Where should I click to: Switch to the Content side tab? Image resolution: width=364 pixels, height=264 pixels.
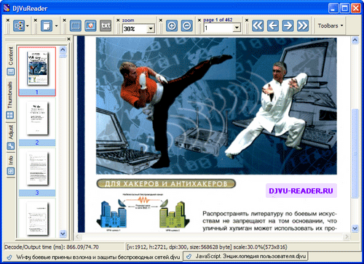[10, 60]
